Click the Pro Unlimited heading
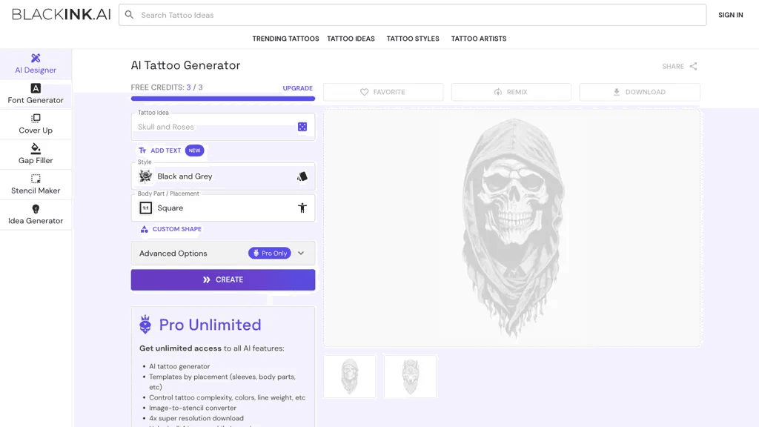Viewport: 759px width, 427px height. click(x=210, y=325)
